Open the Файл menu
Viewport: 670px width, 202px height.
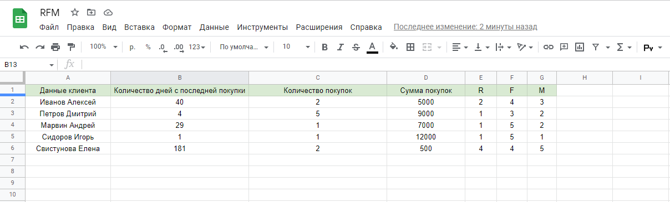coord(49,27)
